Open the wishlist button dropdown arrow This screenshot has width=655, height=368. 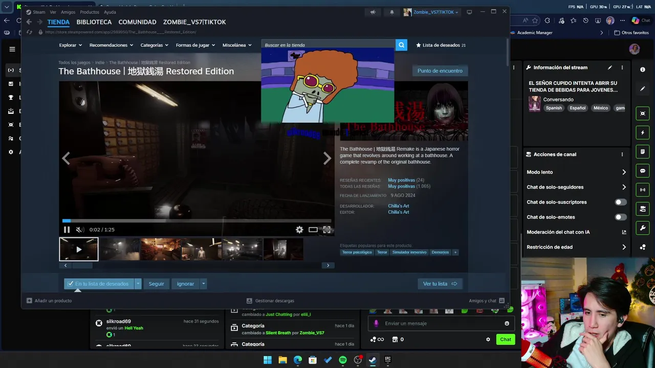138,284
